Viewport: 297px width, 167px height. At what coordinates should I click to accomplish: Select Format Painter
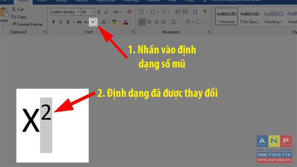(27, 24)
